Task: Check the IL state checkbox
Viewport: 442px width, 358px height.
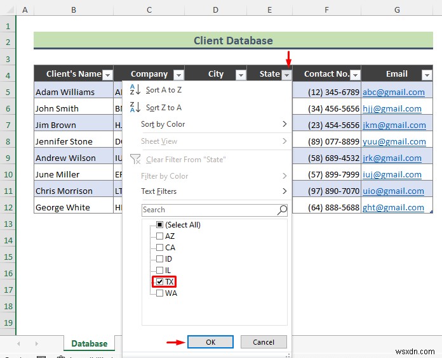Action: tap(159, 271)
